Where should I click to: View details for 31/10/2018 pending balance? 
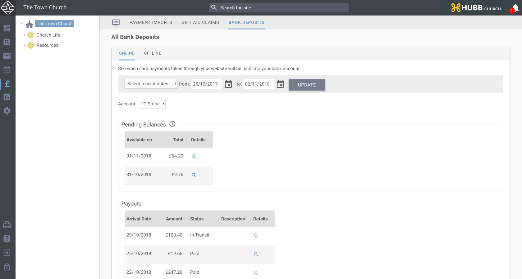tap(194, 175)
